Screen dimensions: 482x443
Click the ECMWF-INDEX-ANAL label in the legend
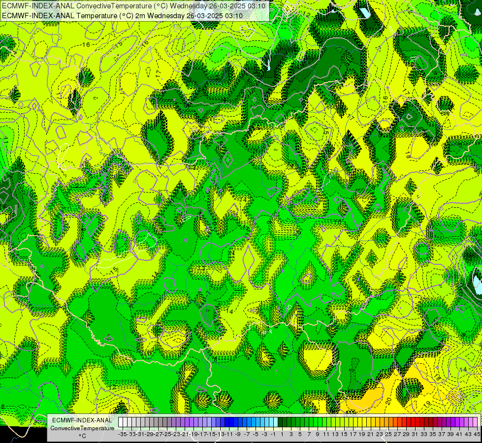pos(82,420)
